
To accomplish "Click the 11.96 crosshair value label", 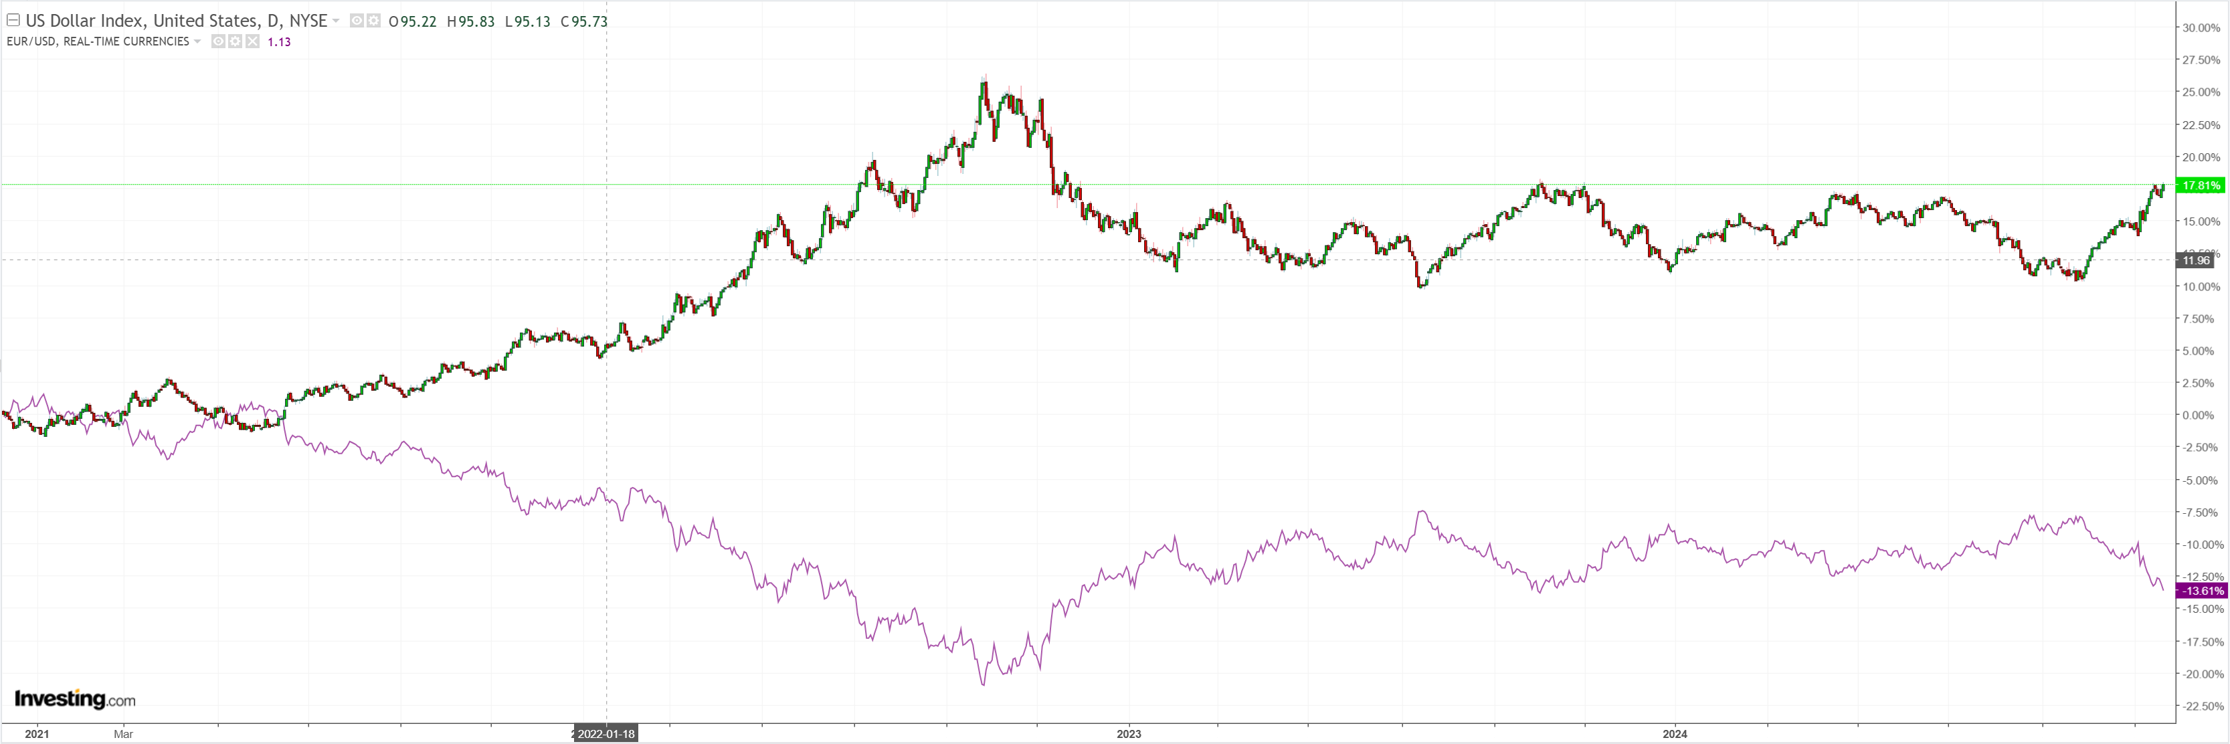I will coord(2195,260).
